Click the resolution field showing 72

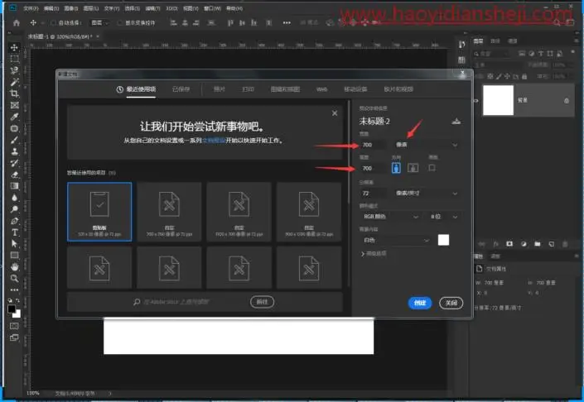(374, 193)
